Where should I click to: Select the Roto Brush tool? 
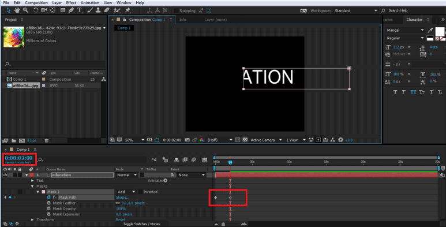(x=117, y=10)
